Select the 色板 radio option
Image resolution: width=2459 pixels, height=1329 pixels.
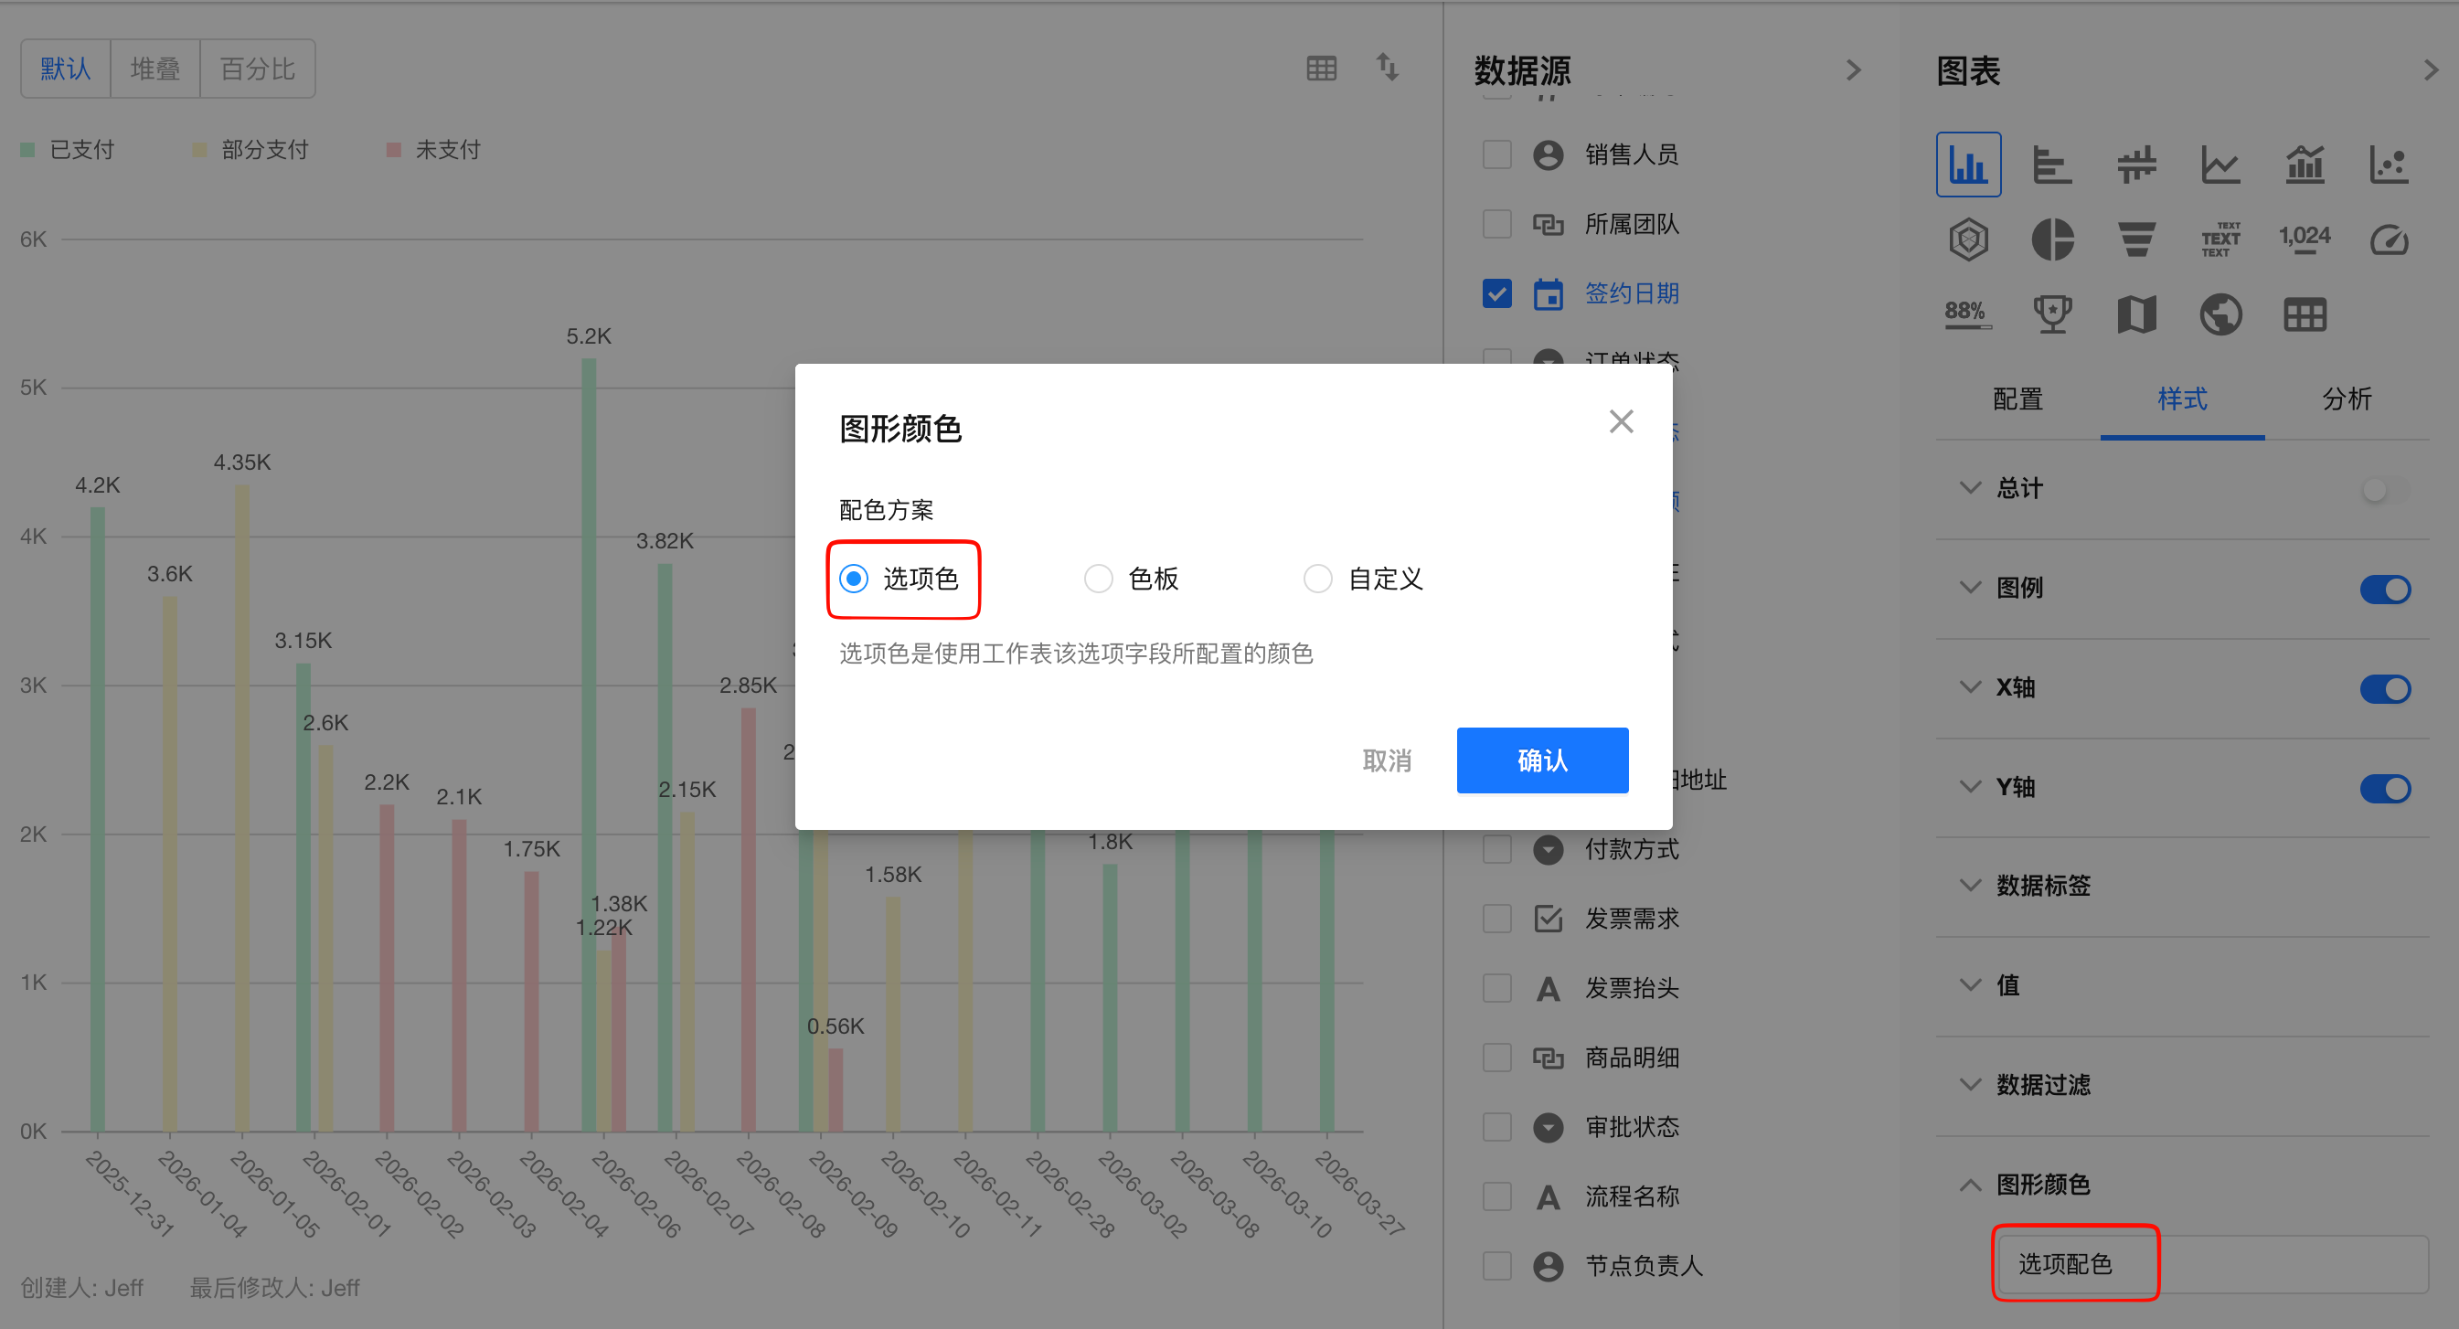coord(1099,579)
